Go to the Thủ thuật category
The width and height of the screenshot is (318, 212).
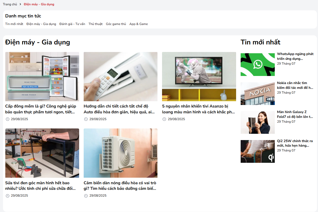tap(96, 24)
